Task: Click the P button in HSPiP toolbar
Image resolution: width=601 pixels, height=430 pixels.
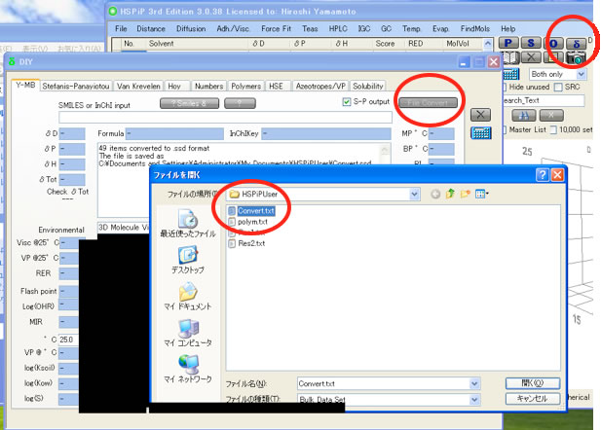Action: pos(508,43)
